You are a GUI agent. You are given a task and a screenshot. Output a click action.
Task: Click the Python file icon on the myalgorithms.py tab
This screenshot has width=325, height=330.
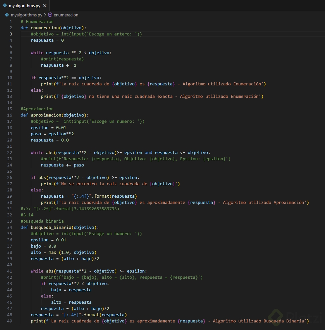[5, 6]
